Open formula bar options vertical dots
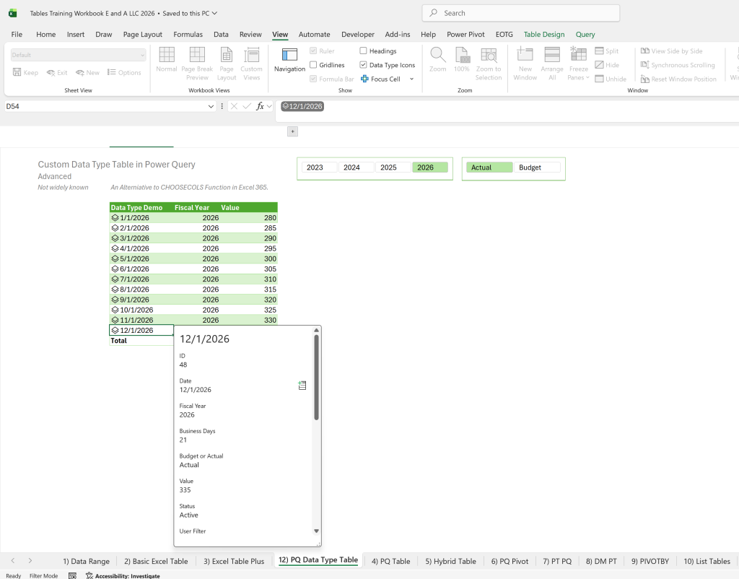Screen dimensions: 739x579 [222, 107]
